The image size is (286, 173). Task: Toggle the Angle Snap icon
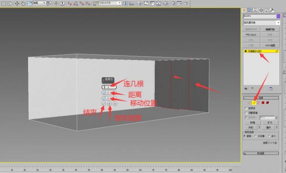point(76,3)
